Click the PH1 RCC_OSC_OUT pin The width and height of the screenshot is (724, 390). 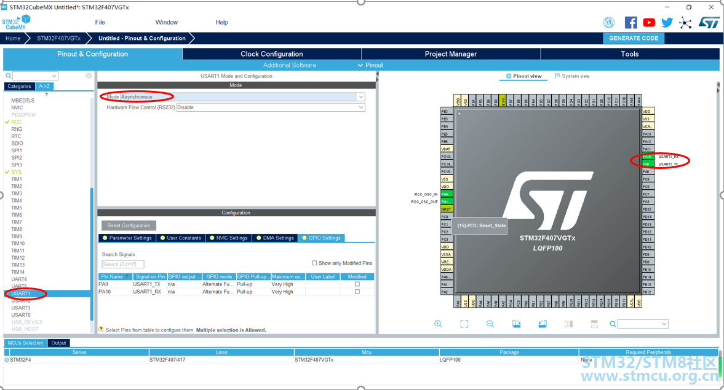pyautogui.click(x=447, y=201)
